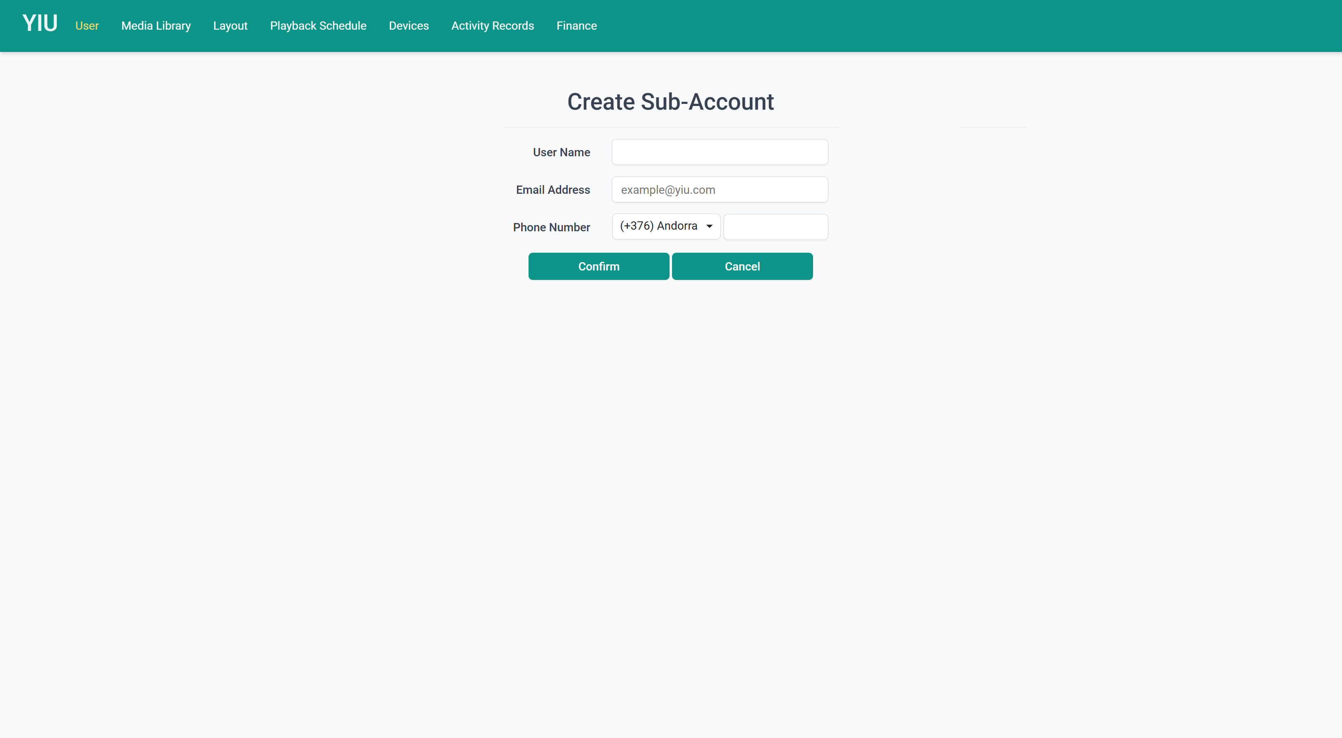Screen dimensions: 1342x738
Task: Open the Finance section
Action: 577,26
